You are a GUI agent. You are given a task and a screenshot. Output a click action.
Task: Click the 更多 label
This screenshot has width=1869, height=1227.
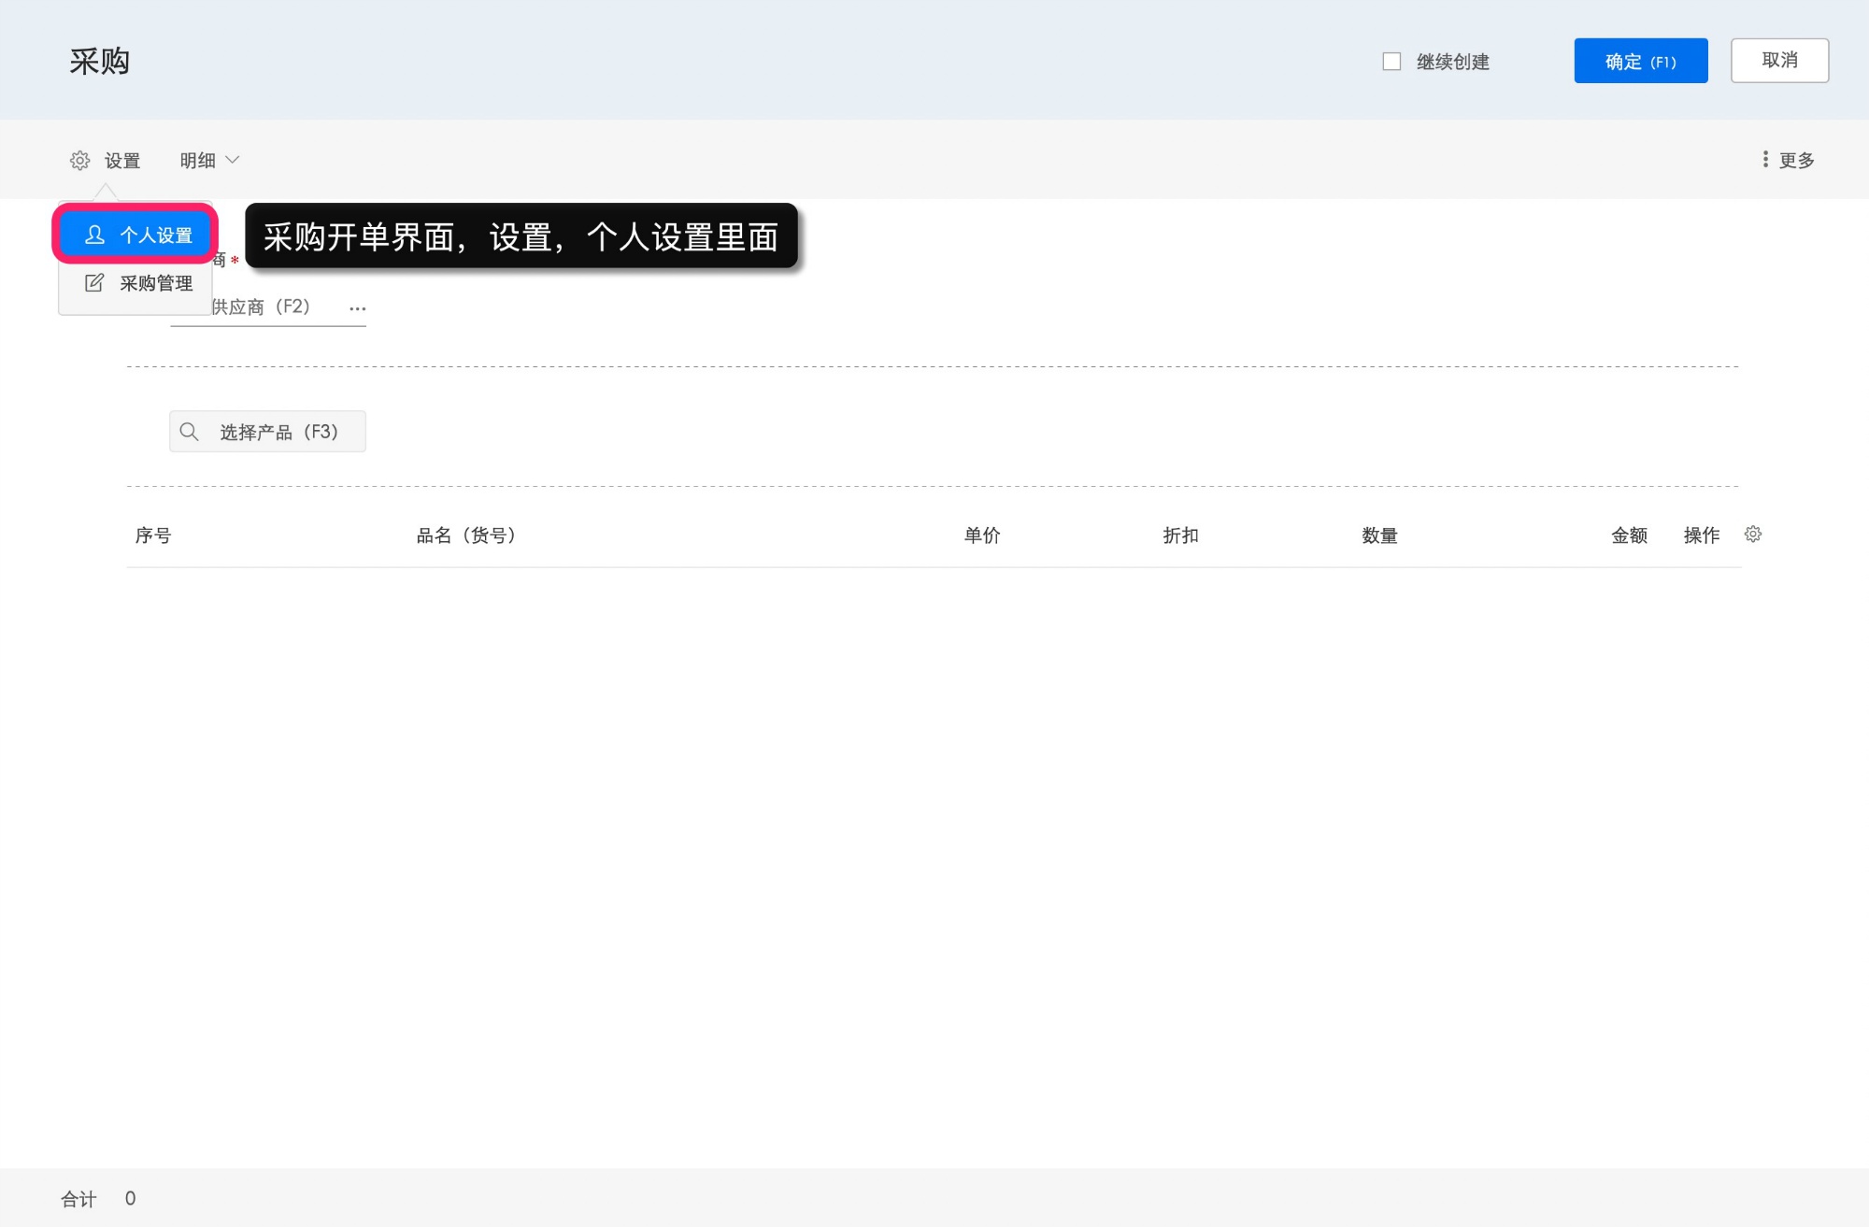1796,161
